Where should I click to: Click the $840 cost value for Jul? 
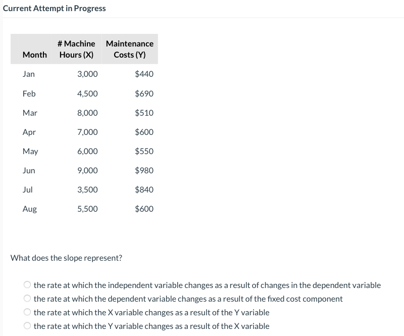[144, 189]
